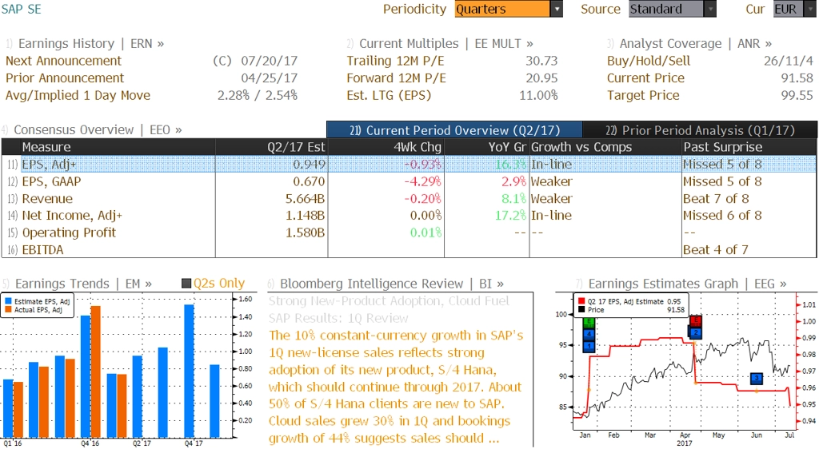The height and width of the screenshot is (449, 819).
Task: Click the currency dropdown arrow
Action: point(809,9)
